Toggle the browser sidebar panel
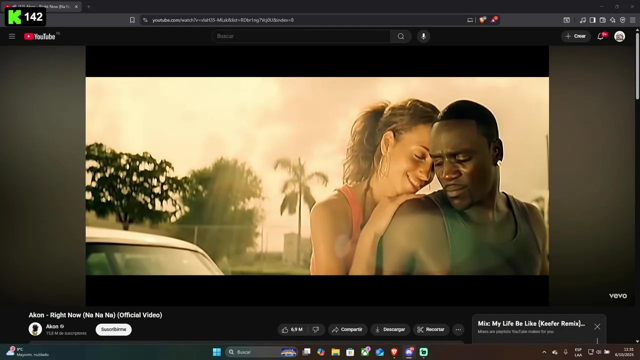The width and height of the screenshot is (640, 360). pyautogui.click(x=592, y=20)
